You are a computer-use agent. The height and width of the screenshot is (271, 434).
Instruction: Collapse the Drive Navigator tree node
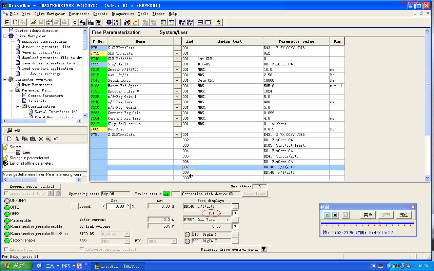[5, 36]
